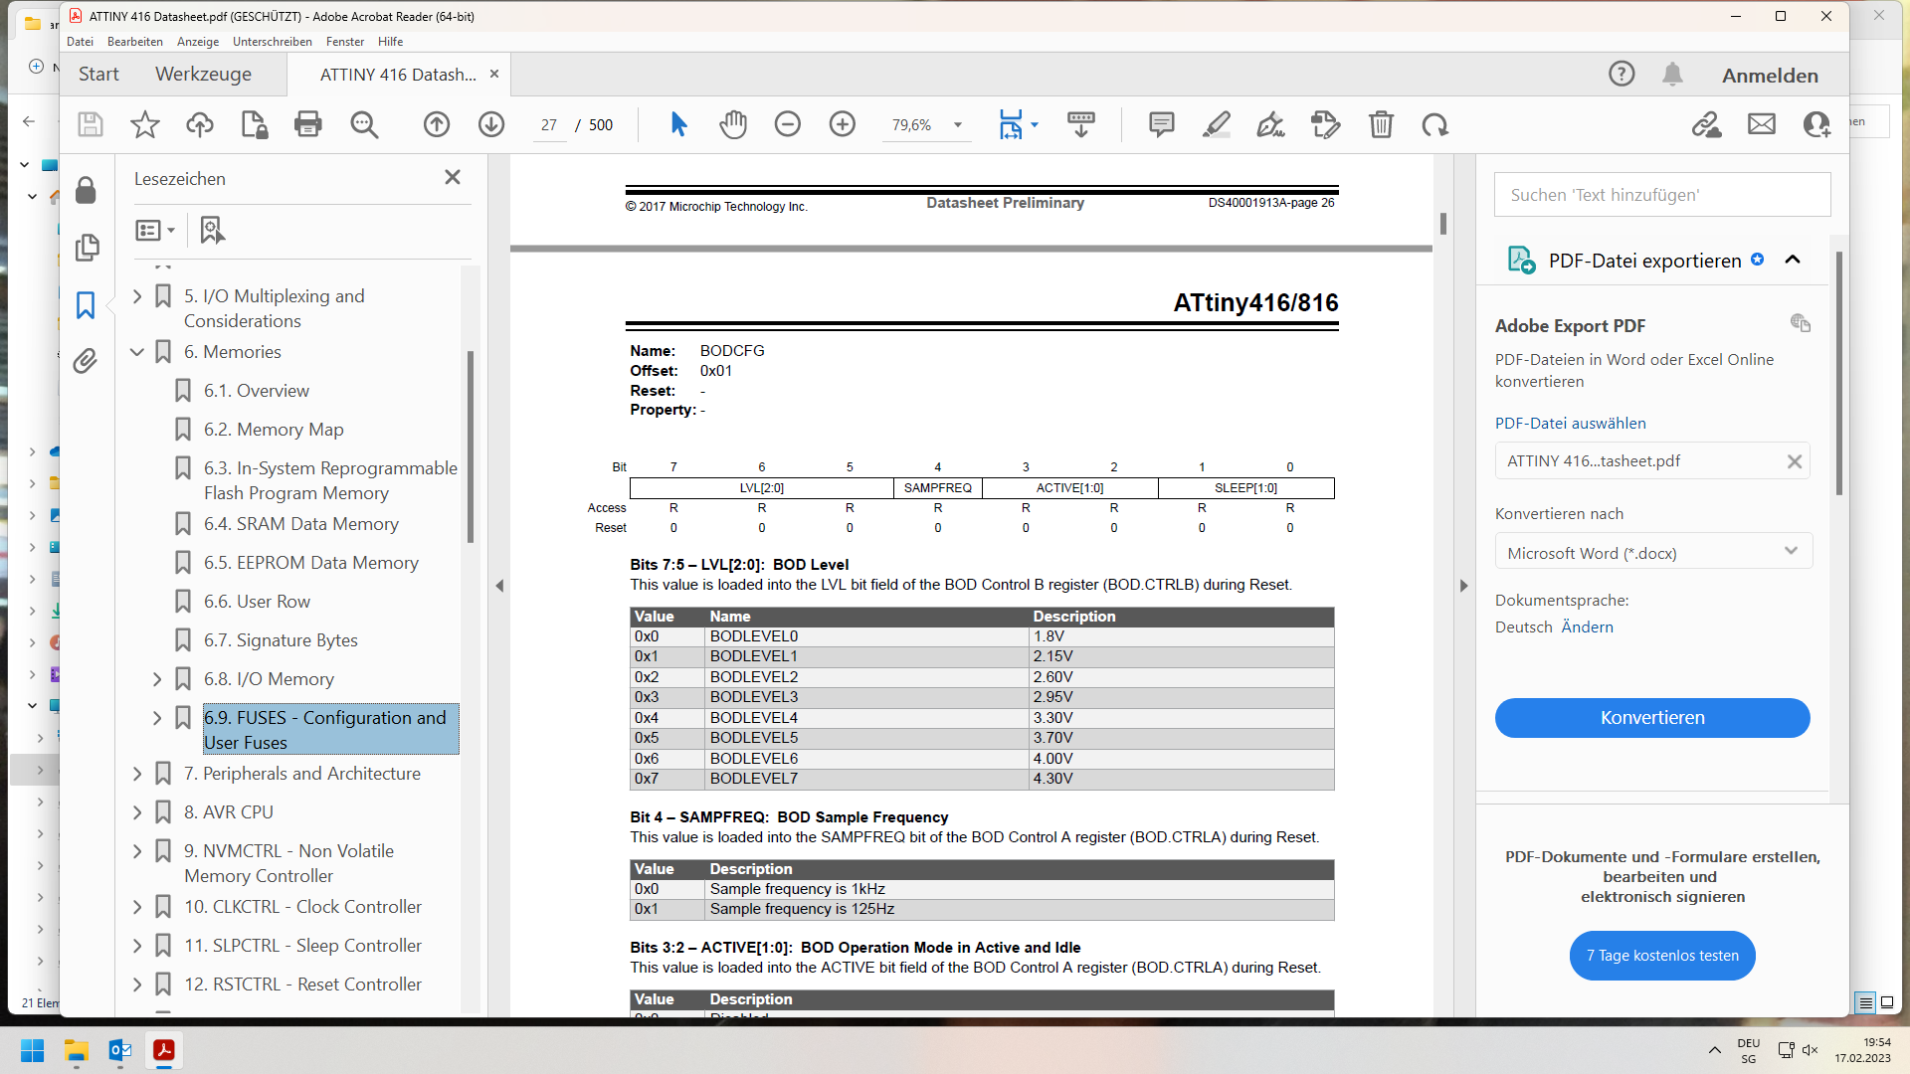Screen dimensions: 1910x1074
Task: Collapse the left navigation pane arrow
Action: [x=499, y=586]
